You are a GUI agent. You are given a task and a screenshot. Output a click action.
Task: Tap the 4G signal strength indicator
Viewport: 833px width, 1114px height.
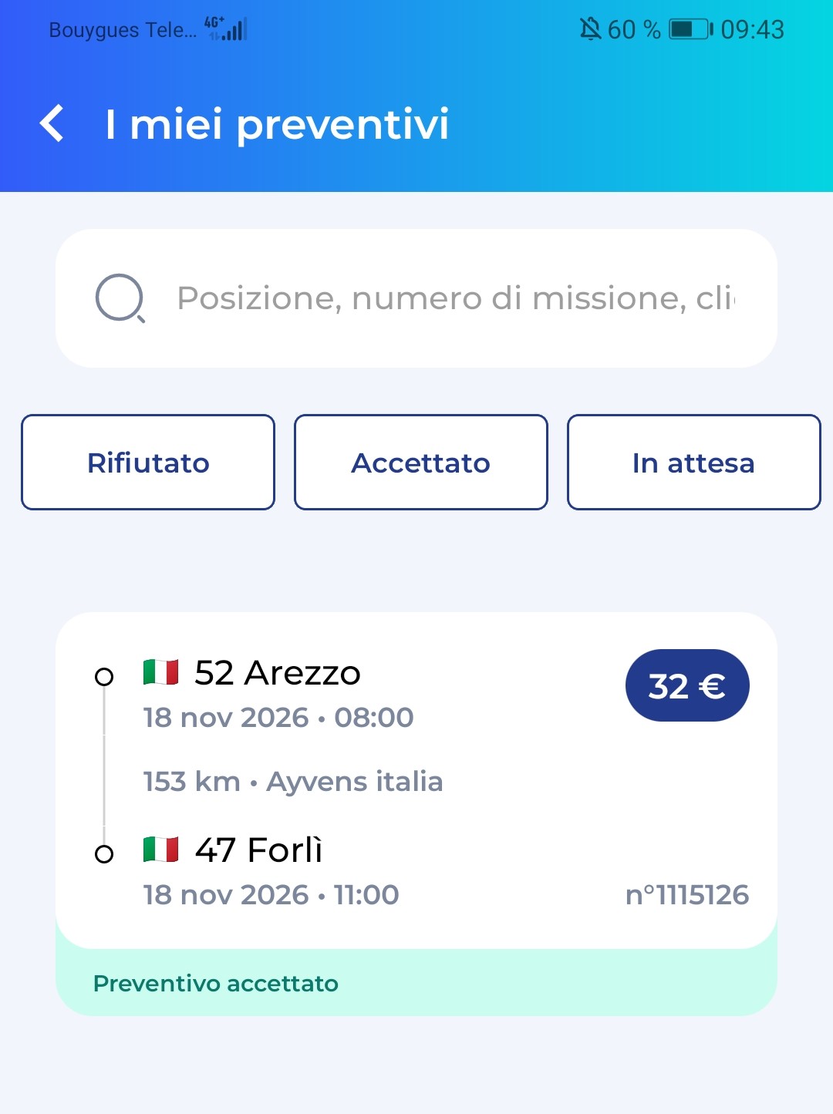coord(226,29)
